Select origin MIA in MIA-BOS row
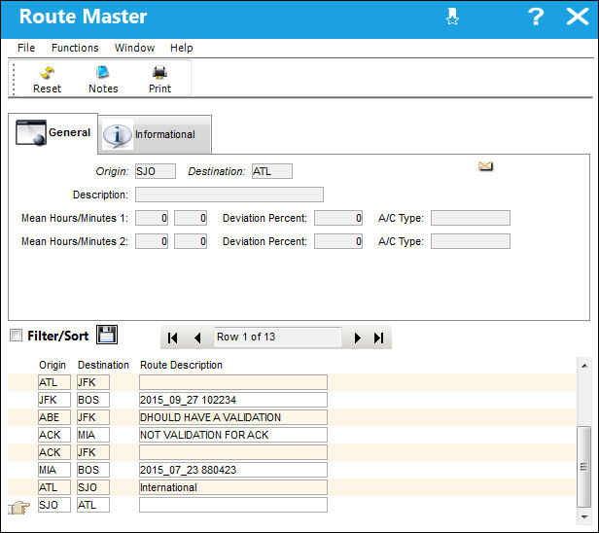 (x=54, y=470)
